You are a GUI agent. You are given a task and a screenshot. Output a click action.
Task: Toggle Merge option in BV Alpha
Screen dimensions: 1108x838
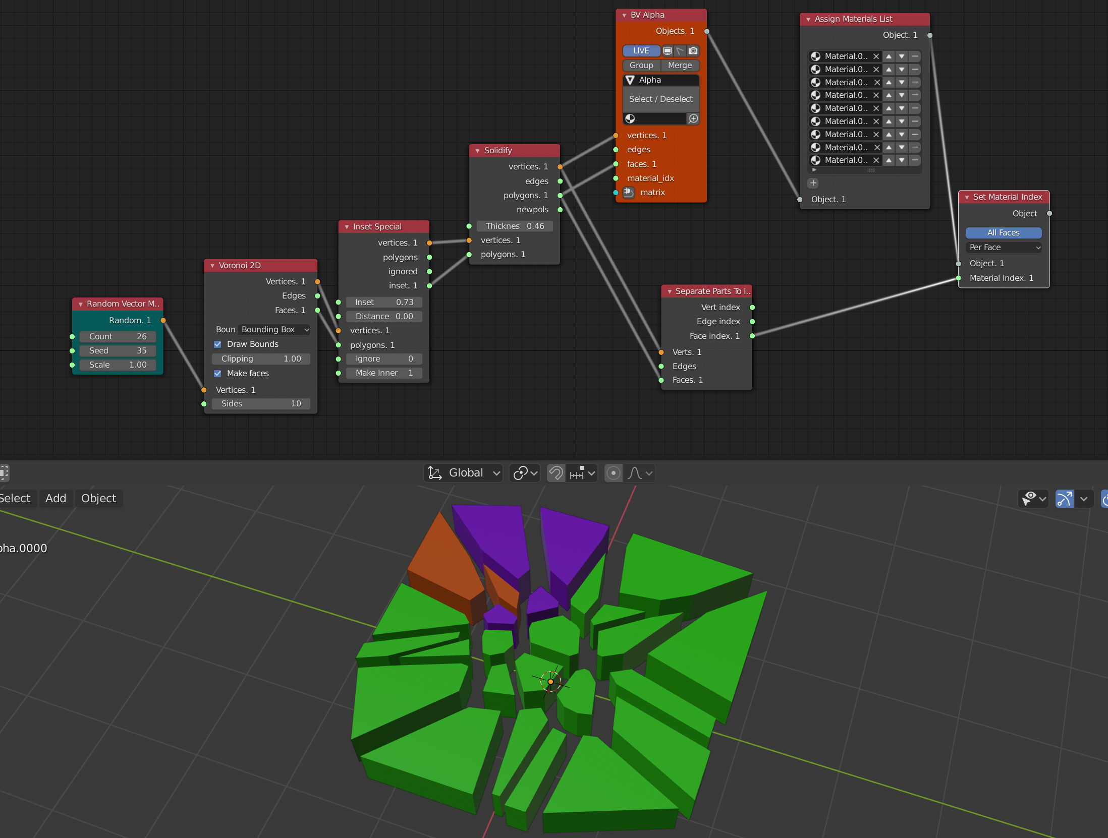point(680,66)
